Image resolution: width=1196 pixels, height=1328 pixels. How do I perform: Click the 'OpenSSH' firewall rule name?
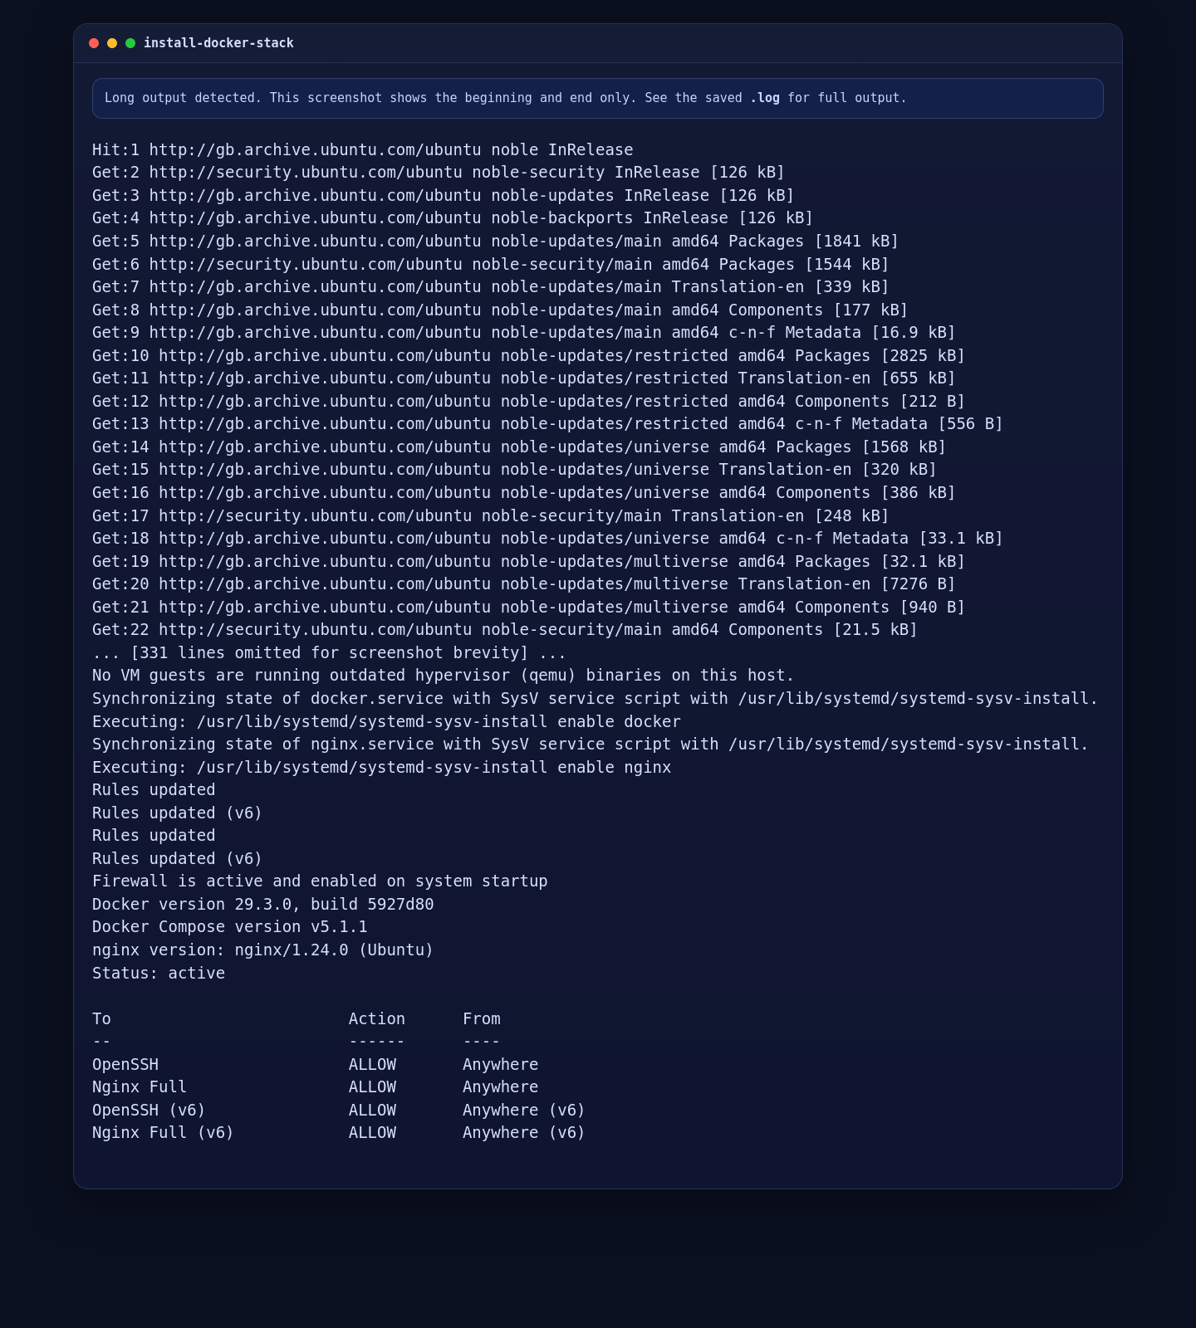pyautogui.click(x=125, y=1065)
